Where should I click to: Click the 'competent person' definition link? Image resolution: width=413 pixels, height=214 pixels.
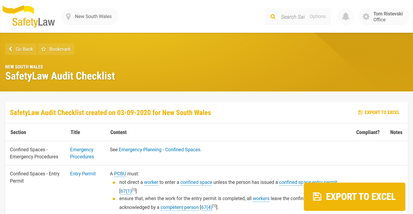coord(180,207)
